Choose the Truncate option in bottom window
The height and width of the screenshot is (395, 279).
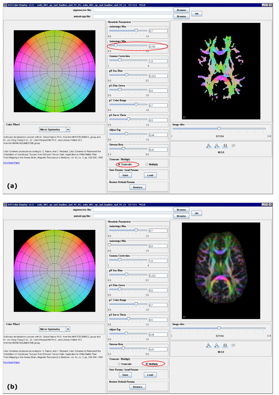pyautogui.click(x=119, y=364)
